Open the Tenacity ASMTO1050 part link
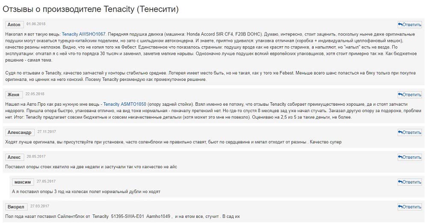This screenshot has height=223, width=428. (x=125, y=104)
